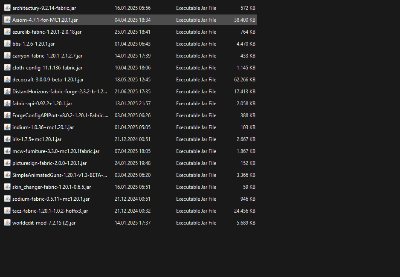Click the date 24.01.2025 19:48
Image resolution: width=400 pixels, height=277 pixels.
click(x=132, y=163)
